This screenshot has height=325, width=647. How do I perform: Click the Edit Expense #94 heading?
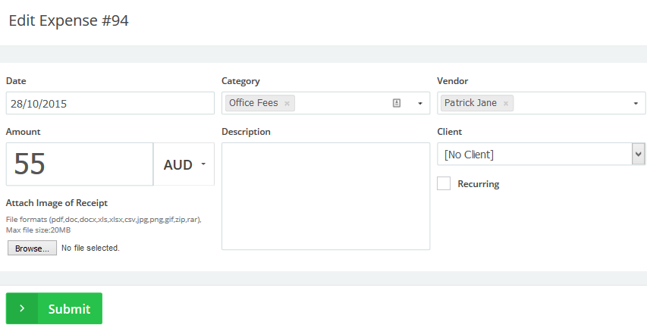coord(68,21)
